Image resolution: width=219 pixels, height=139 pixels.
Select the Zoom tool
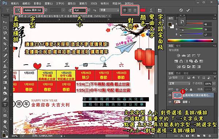[x=5, y=127]
